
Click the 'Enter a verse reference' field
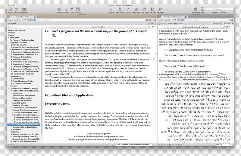90,20
